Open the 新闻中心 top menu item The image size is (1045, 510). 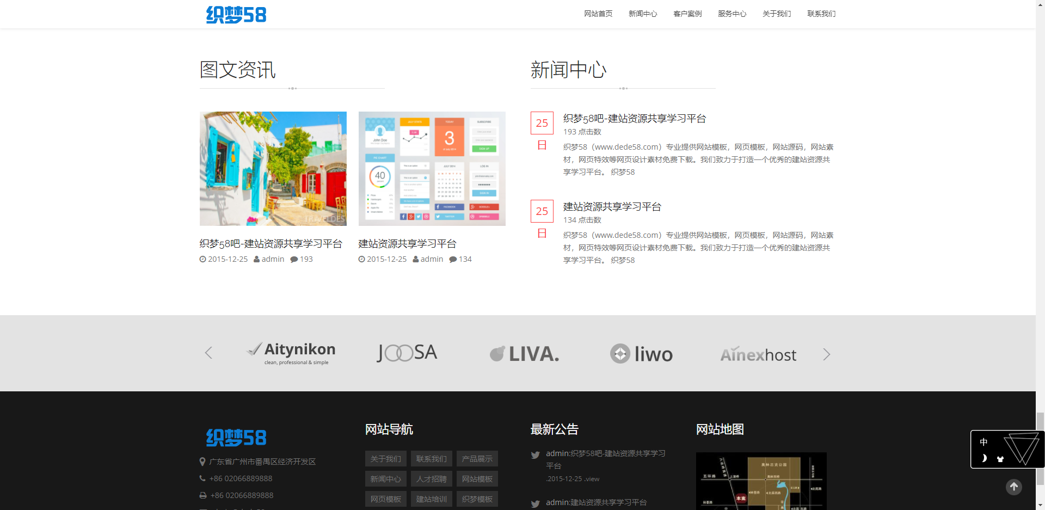643,14
